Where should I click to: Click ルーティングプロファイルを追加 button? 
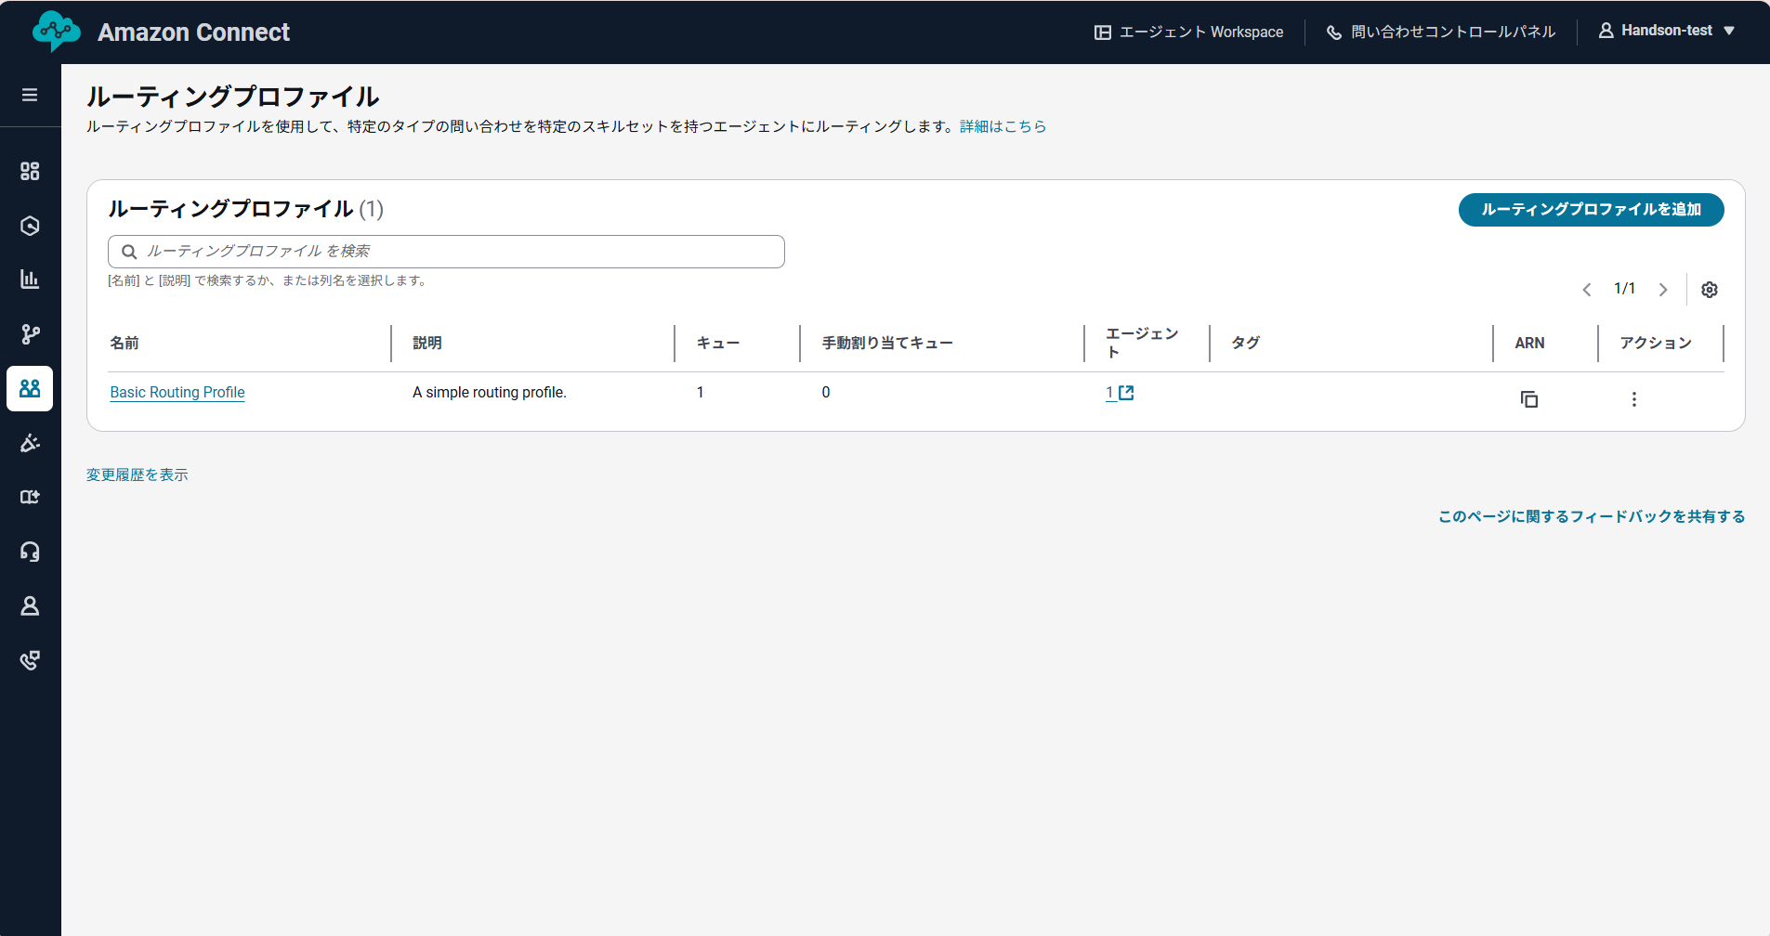click(x=1590, y=210)
